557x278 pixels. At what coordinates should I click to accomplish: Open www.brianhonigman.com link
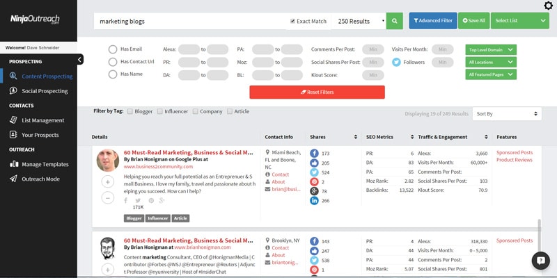pos(203,247)
